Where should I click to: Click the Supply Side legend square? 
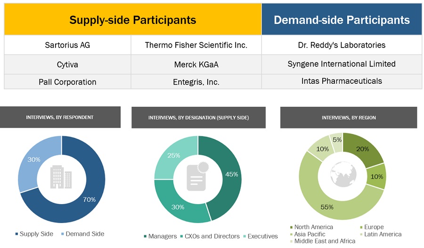17,234
